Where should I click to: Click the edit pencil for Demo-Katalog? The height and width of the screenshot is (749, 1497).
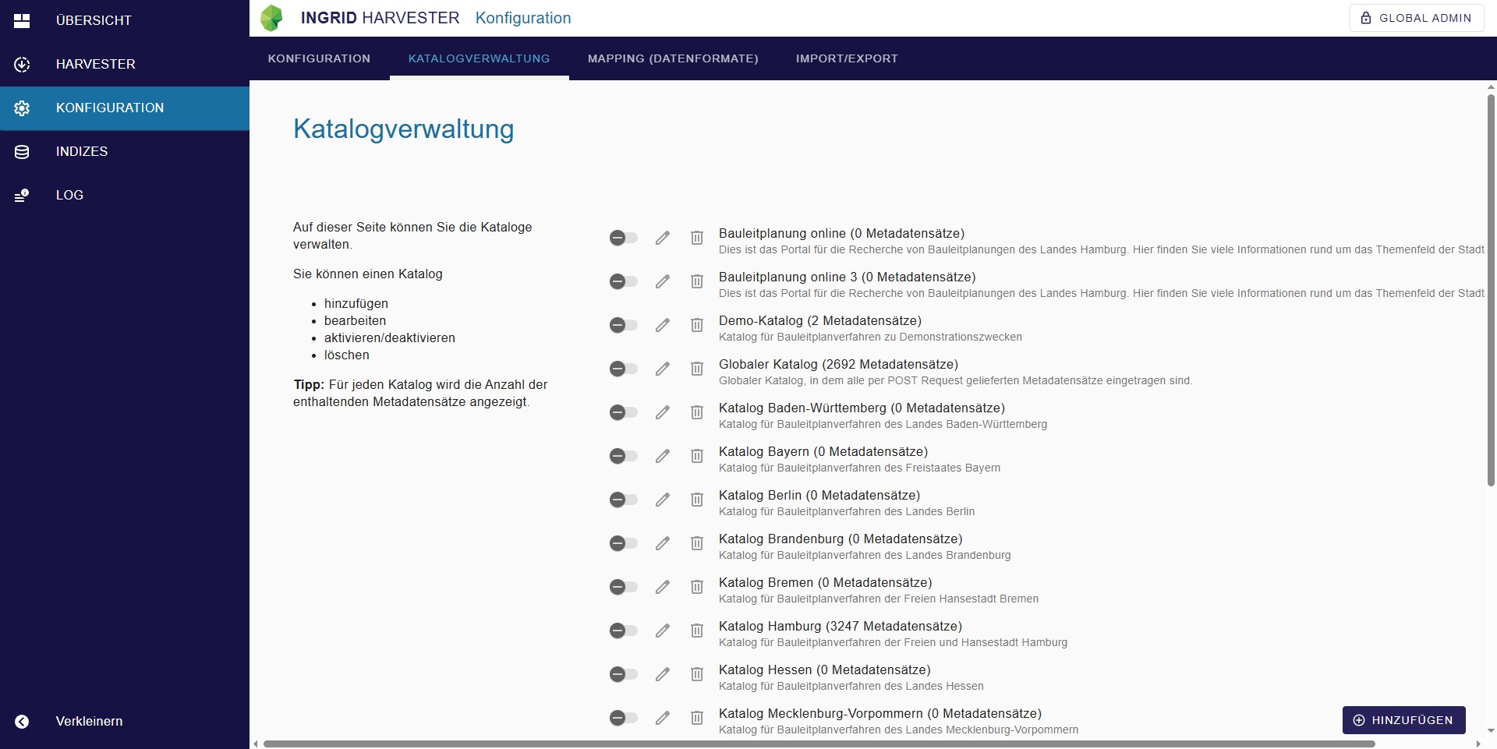click(662, 325)
